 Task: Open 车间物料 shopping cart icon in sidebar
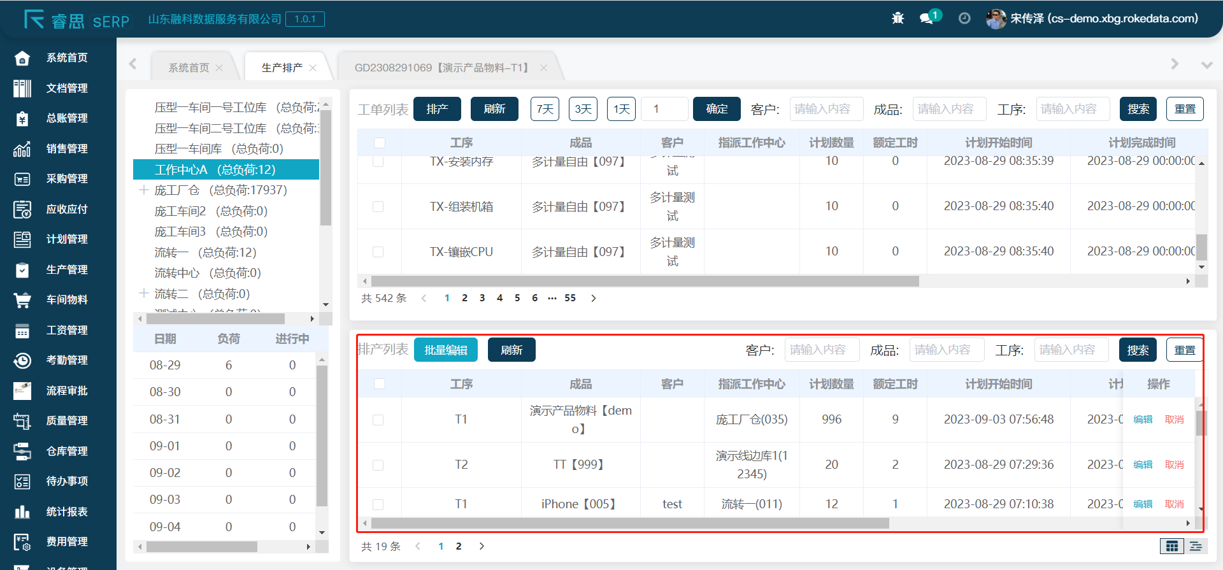click(x=22, y=300)
